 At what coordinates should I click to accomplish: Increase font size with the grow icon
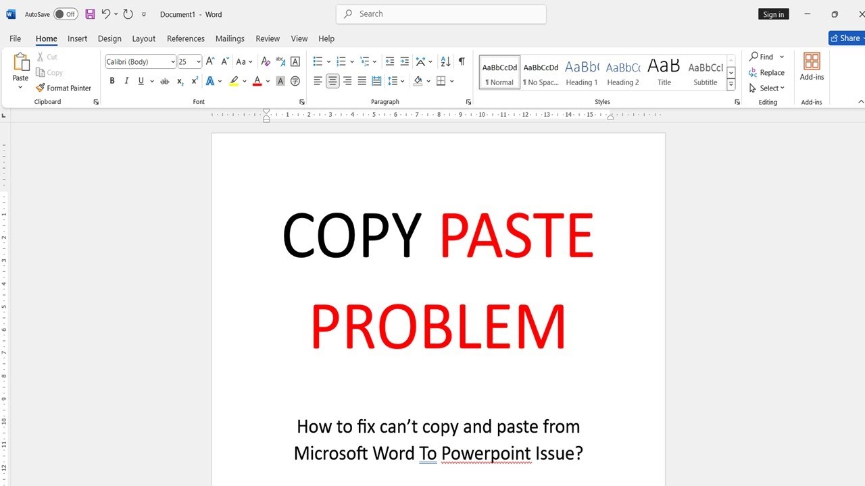tap(210, 61)
